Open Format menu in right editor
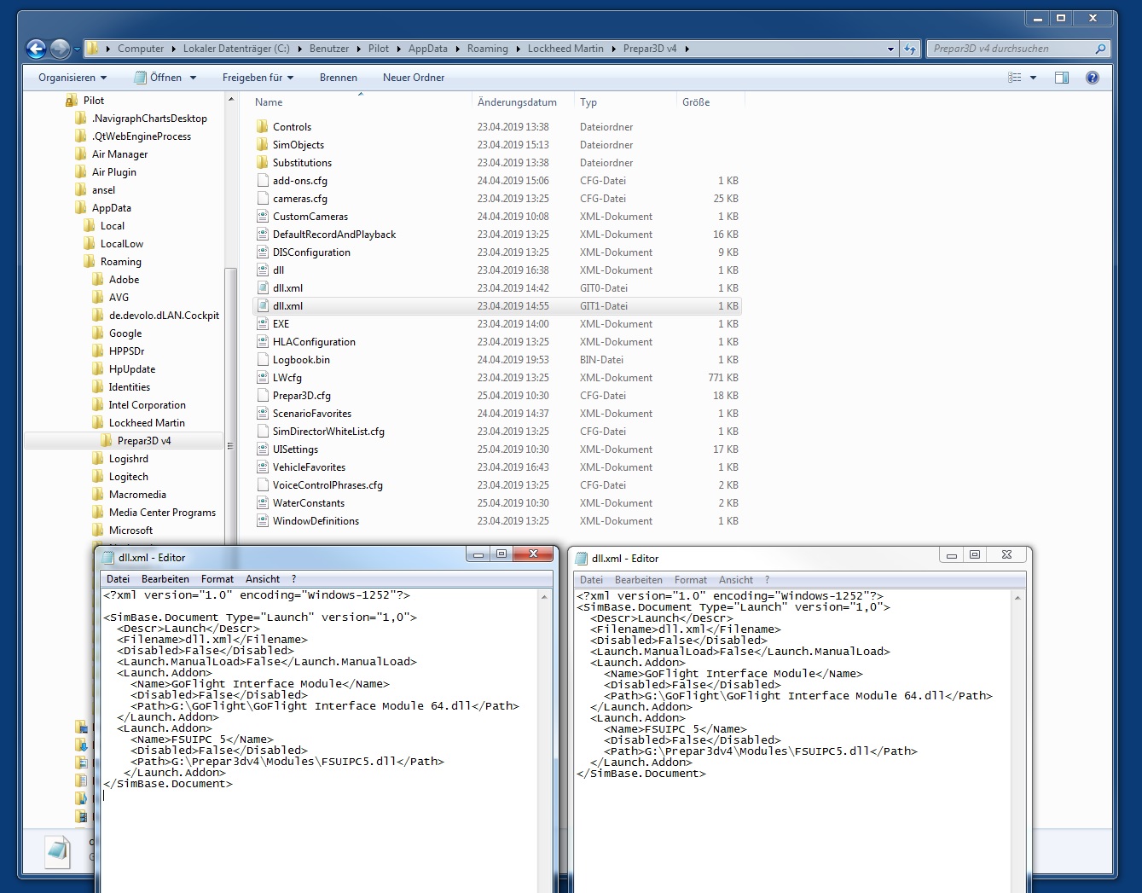 click(691, 580)
